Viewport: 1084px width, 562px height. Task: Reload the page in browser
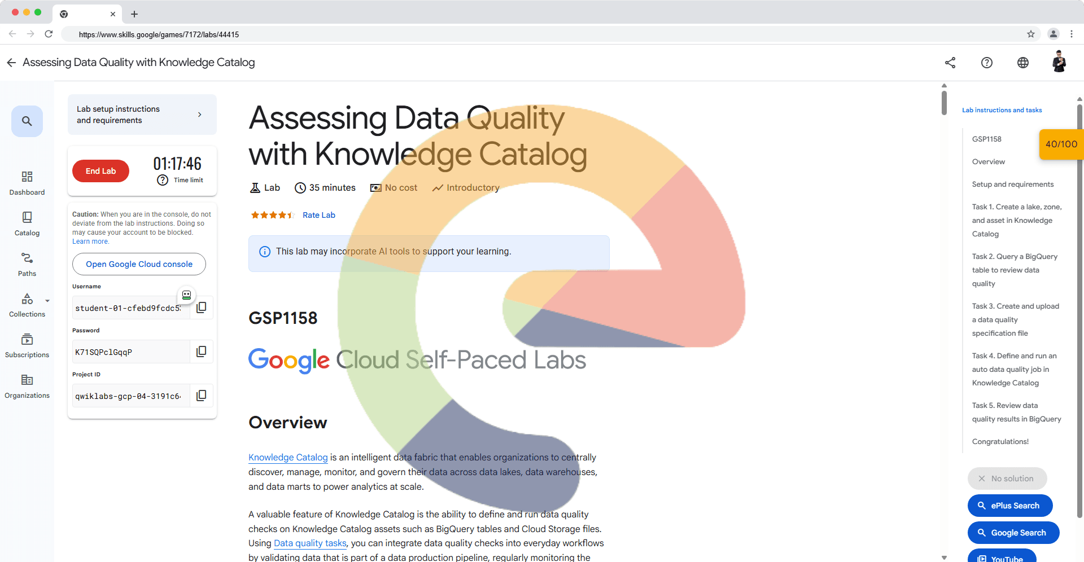pos(49,34)
